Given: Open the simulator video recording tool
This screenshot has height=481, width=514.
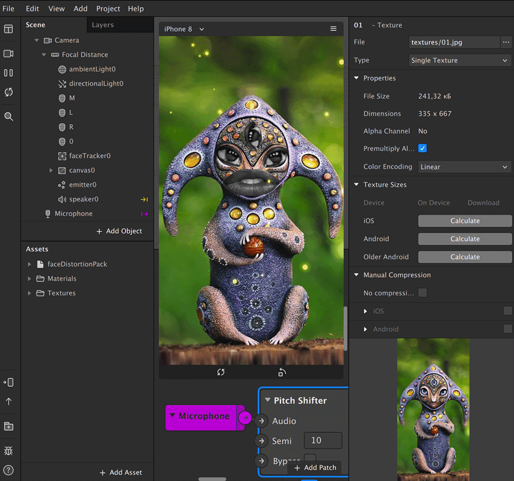Looking at the screenshot, I should click(x=8, y=53).
